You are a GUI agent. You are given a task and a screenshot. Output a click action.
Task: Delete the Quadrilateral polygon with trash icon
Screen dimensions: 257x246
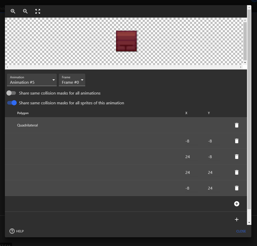236,125
